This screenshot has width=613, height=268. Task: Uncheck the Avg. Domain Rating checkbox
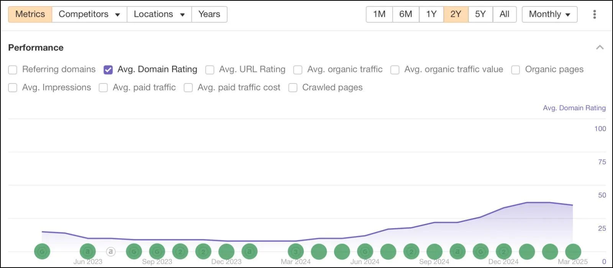(108, 70)
